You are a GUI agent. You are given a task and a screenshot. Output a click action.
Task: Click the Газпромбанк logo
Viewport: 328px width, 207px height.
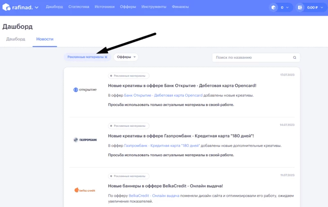85,140
